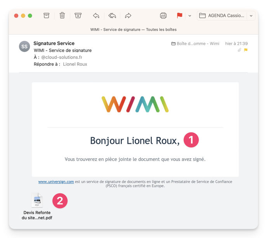
Task: Click the WIMI logo in the email
Action: click(x=135, y=104)
